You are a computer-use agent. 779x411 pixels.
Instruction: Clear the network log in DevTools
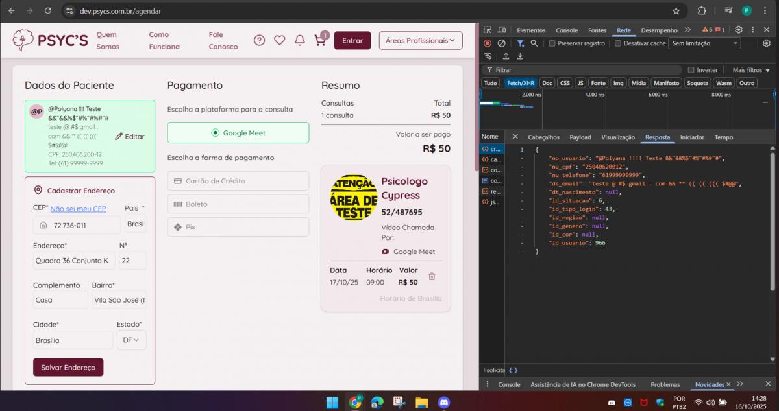[501, 43]
